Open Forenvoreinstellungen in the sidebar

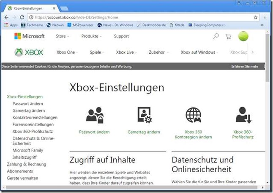33,125
